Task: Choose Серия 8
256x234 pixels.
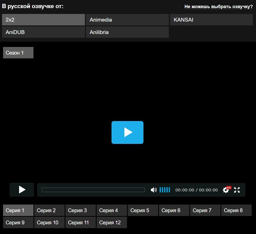Action: pyautogui.click(x=236, y=210)
